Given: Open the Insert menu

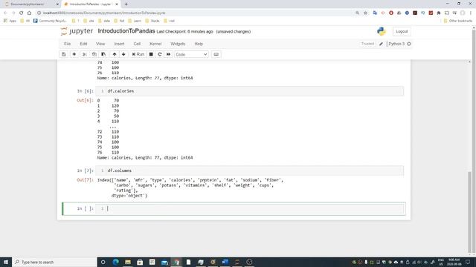Looking at the screenshot, I should (119, 44).
